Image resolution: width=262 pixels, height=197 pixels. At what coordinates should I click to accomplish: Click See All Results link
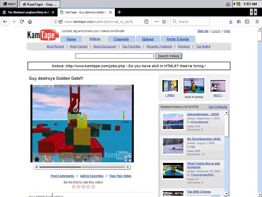(x=218, y=107)
